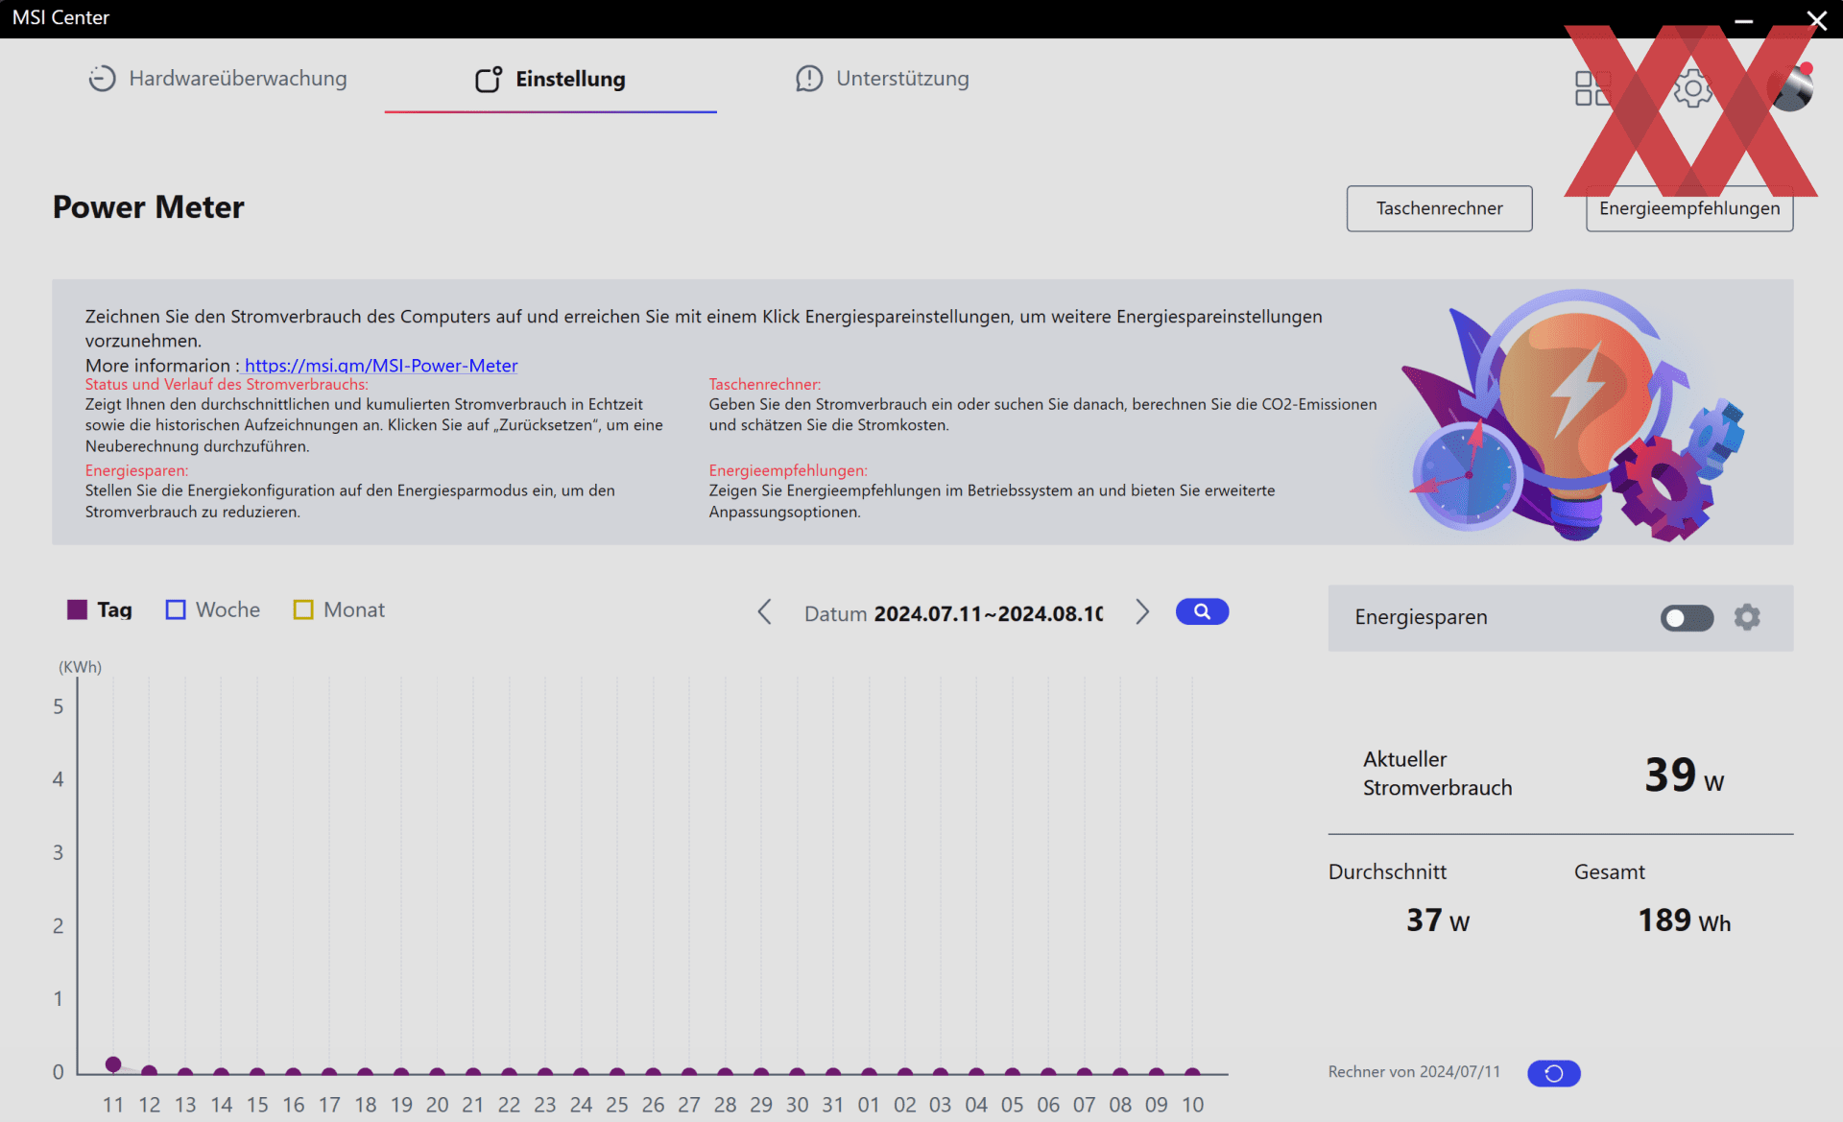Click the data point for day 12

coord(149,1071)
